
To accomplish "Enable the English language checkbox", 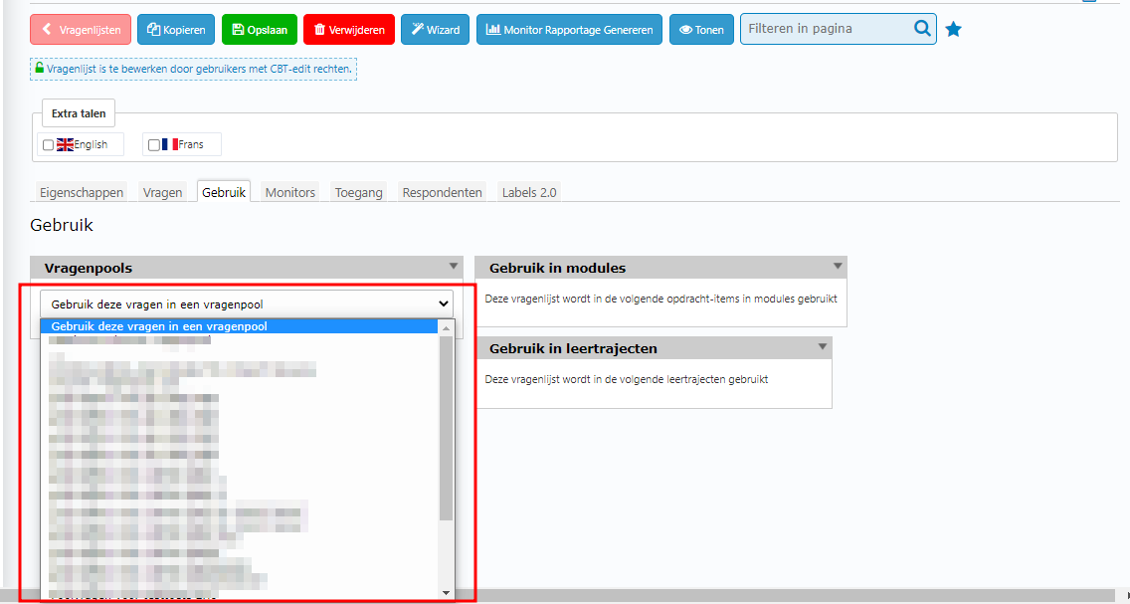I will pyautogui.click(x=48, y=145).
